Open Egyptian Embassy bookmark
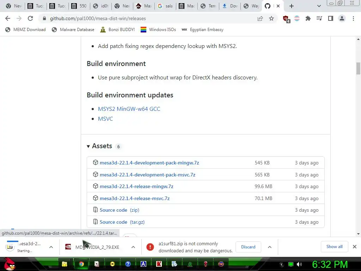Image resolution: width=361 pixels, height=271 pixels. pos(202,30)
